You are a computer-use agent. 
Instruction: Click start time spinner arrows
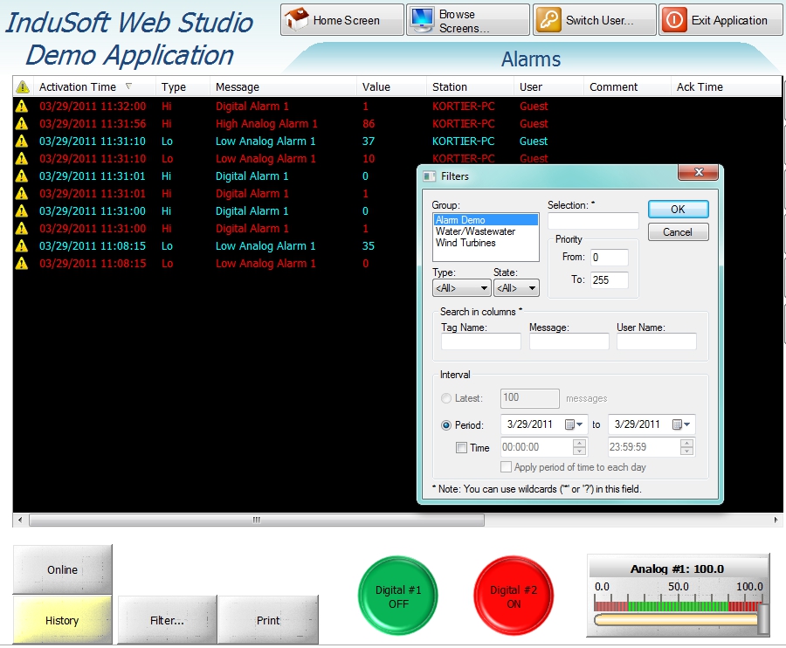[x=579, y=447]
